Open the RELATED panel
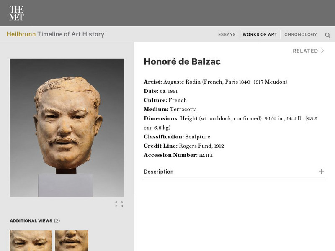The image size is (335, 251). (x=307, y=51)
